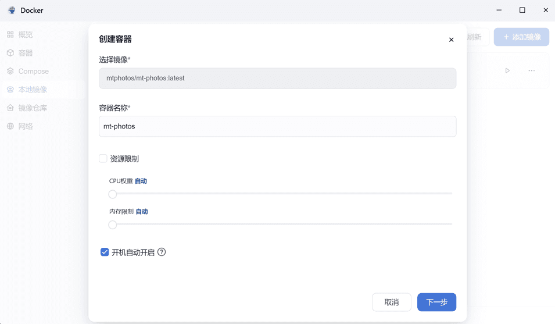
Task: Minimize the Docker window
Action: pyautogui.click(x=499, y=10)
